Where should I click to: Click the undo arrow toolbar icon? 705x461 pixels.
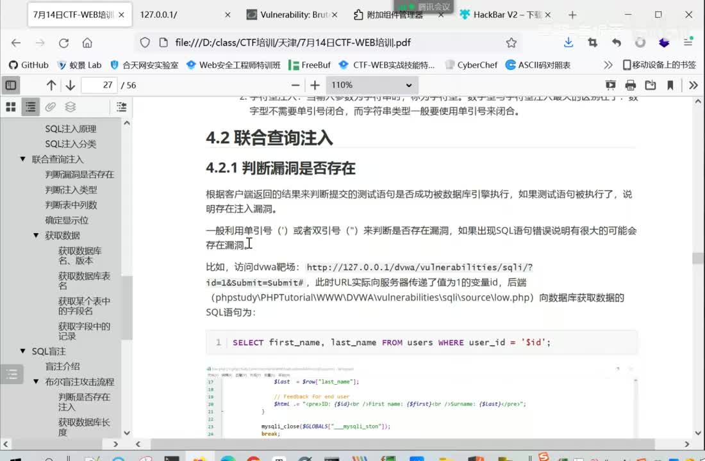point(617,43)
